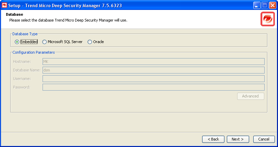Click the Database Type group label

tap(25, 34)
